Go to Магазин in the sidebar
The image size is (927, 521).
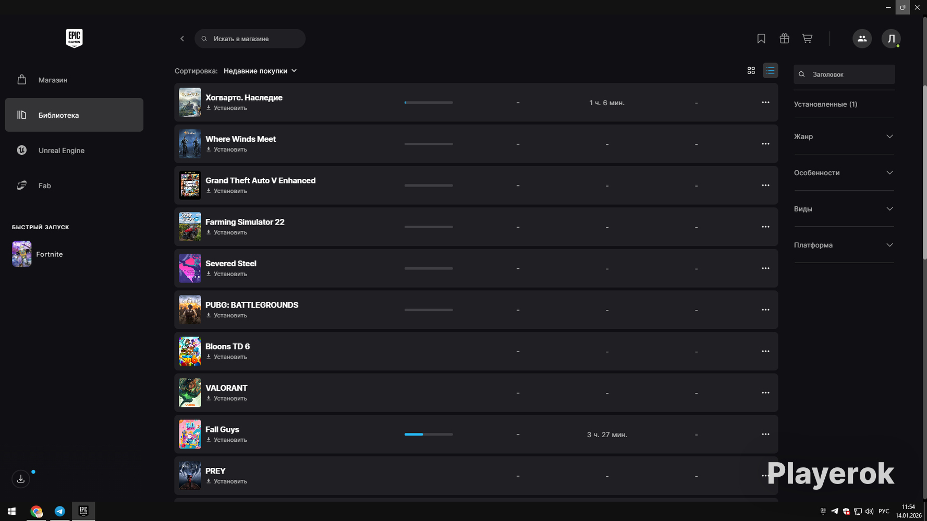(x=74, y=80)
